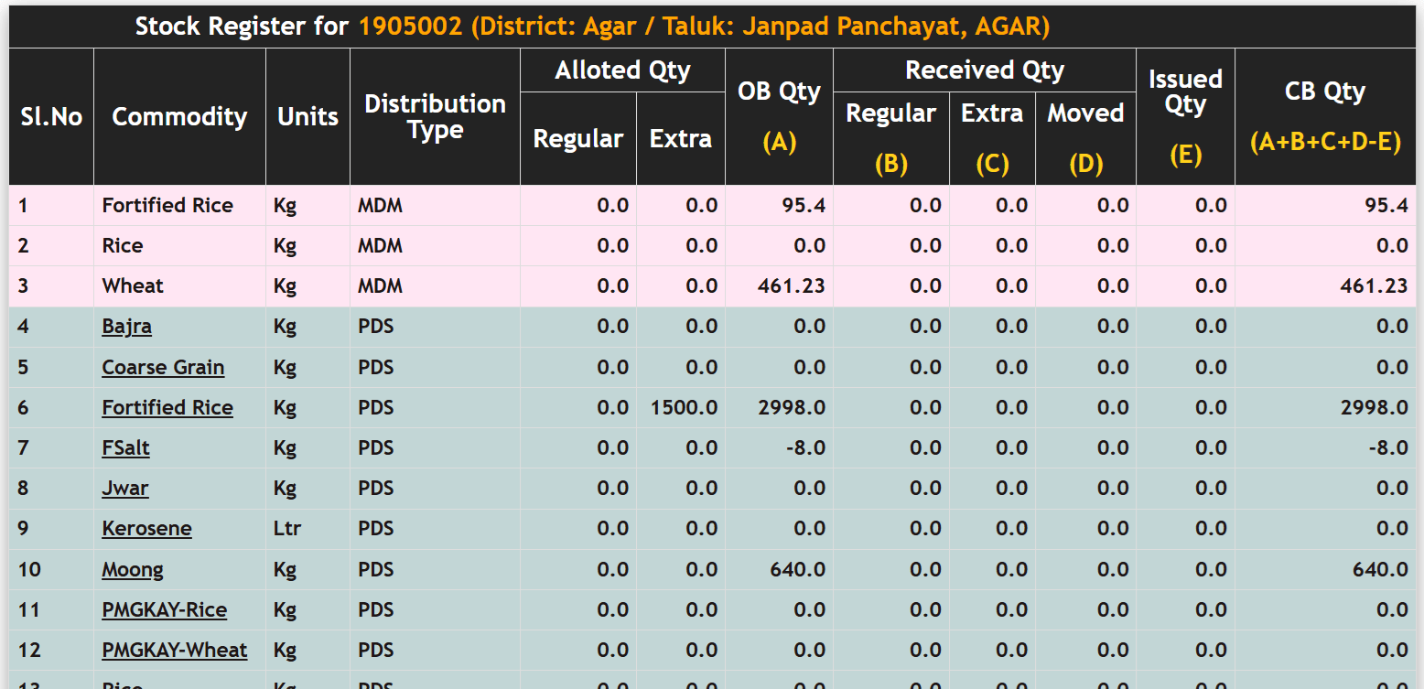Open the PDS Fortified Rice link

167,407
